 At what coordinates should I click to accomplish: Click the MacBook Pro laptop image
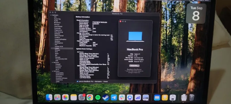click(x=135, y=36)
